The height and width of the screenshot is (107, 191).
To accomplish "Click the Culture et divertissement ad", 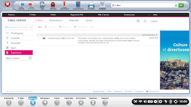I will pyautogui.click(x=175, y=60).
